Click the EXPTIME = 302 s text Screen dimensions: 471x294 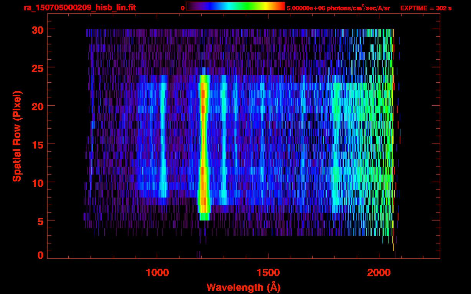click(426, 8)
